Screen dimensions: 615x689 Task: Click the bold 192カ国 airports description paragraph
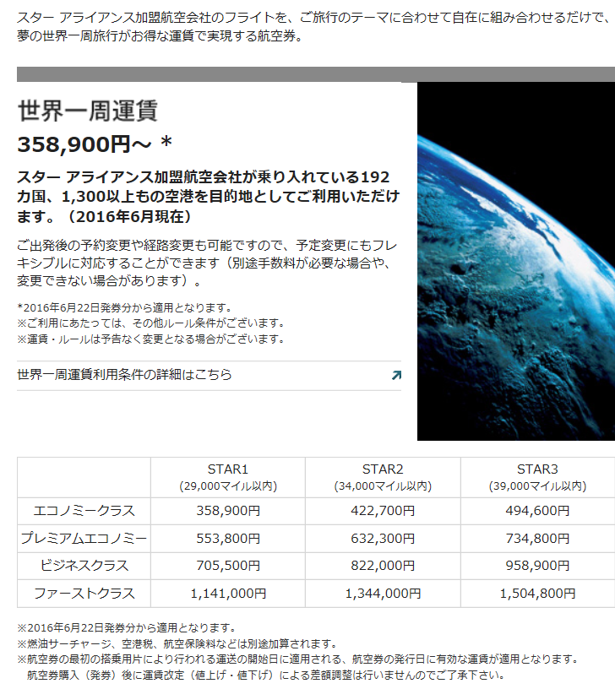tap(209, 197)
